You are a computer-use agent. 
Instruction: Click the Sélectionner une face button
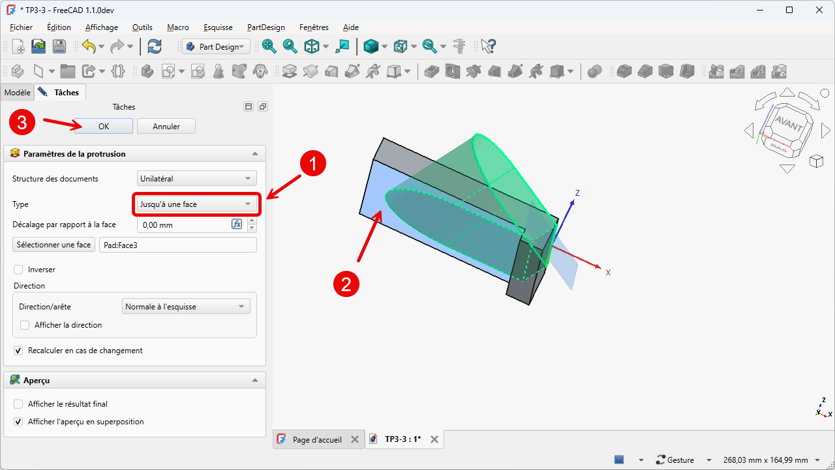53,245
